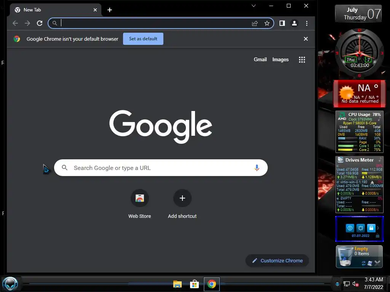Start voice search with the microphone

[x=257, y=168]
